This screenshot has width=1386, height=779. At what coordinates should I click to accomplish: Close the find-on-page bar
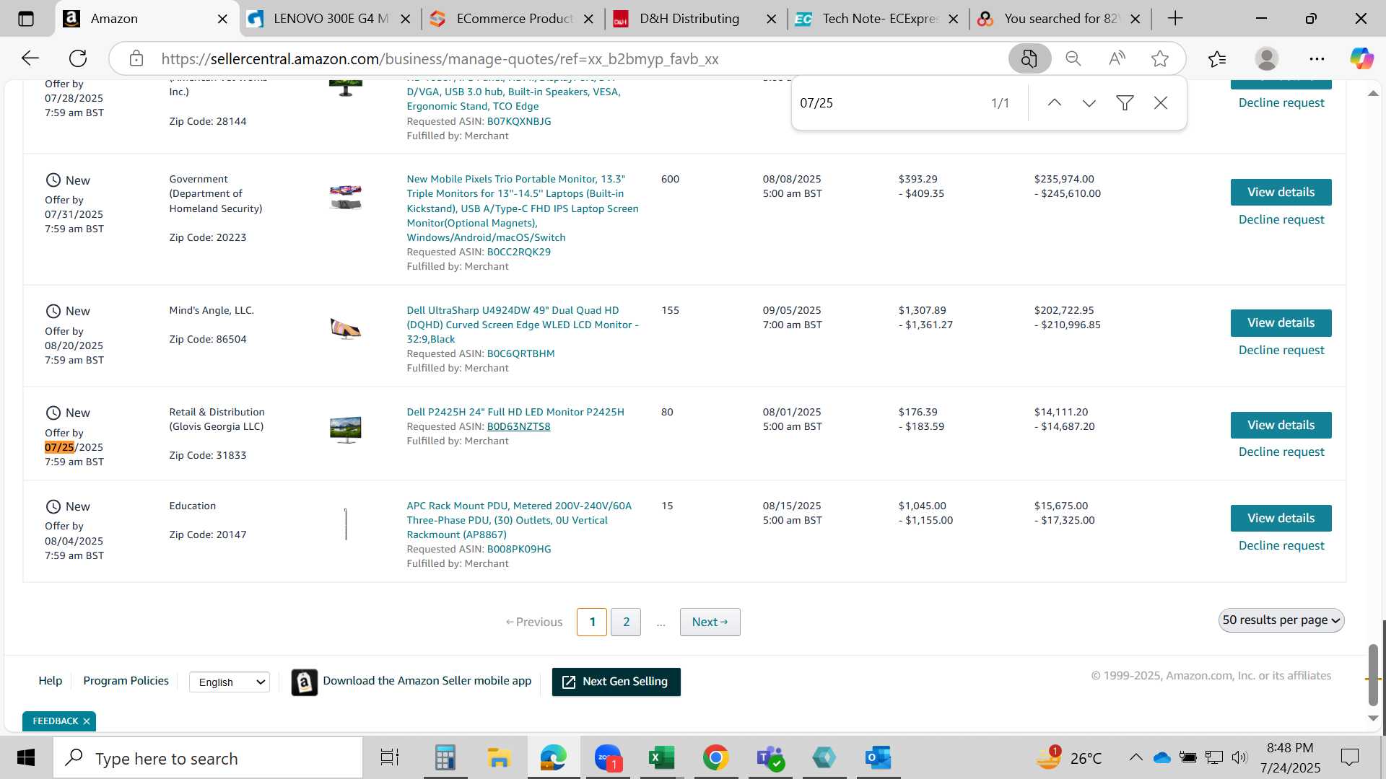click(1161, 103)
